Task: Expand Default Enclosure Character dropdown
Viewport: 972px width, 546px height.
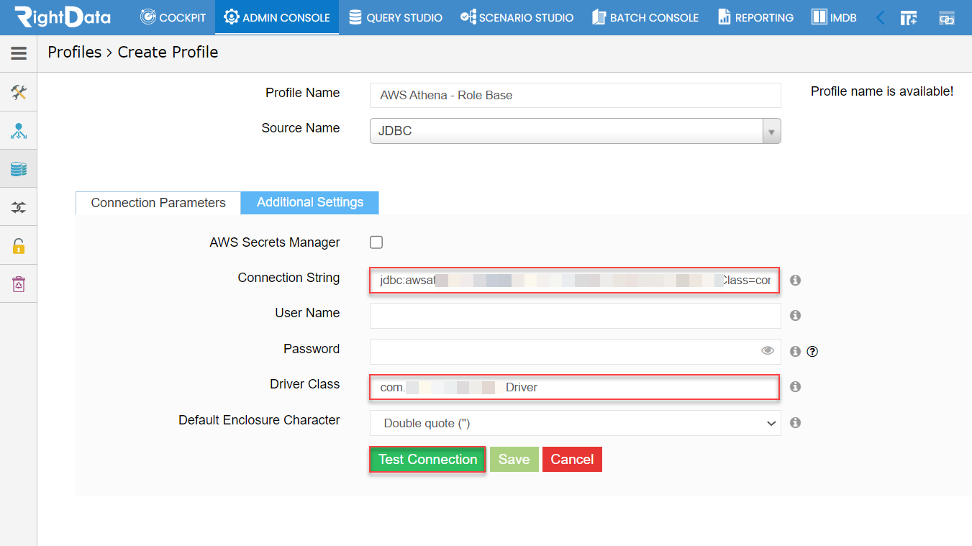Action: click(575, 423)
